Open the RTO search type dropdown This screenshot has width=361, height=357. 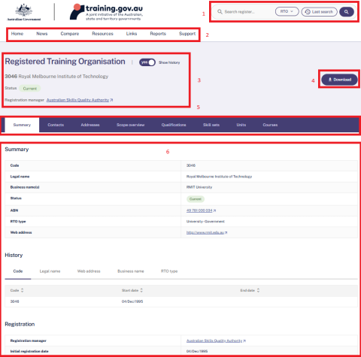[x=287, y=11]
